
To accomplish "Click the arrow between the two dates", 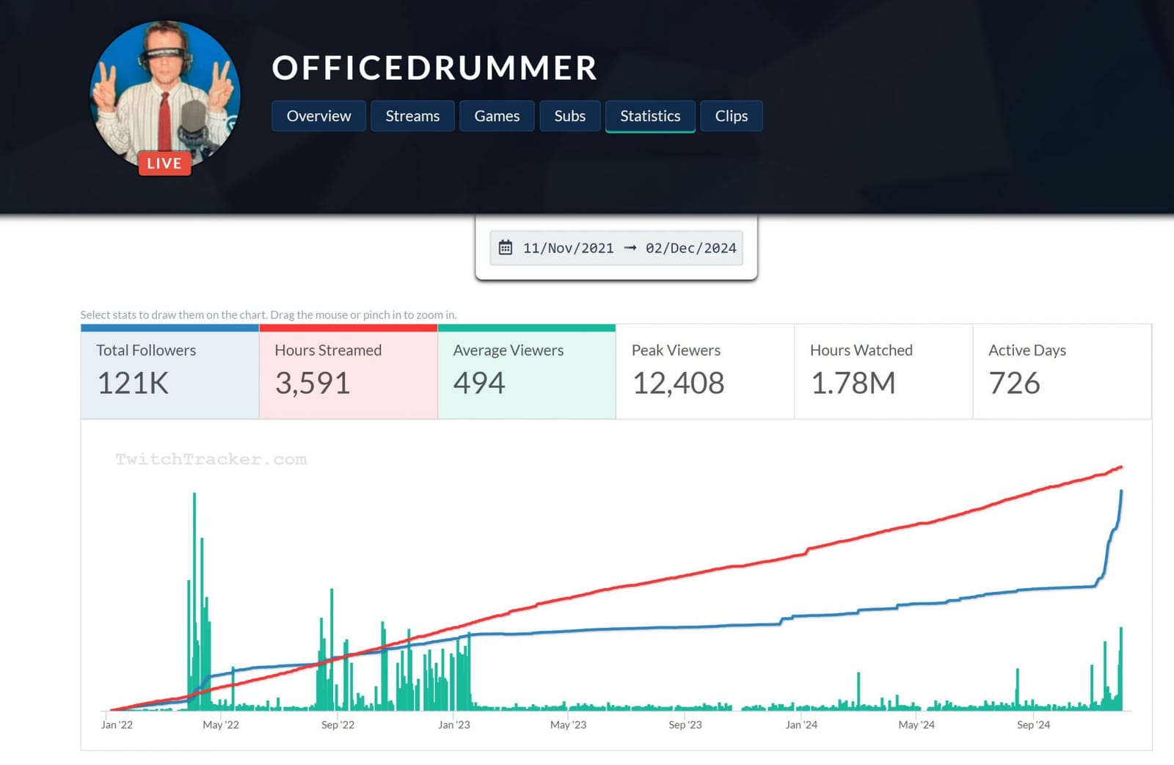I will (x=630, y=248).
